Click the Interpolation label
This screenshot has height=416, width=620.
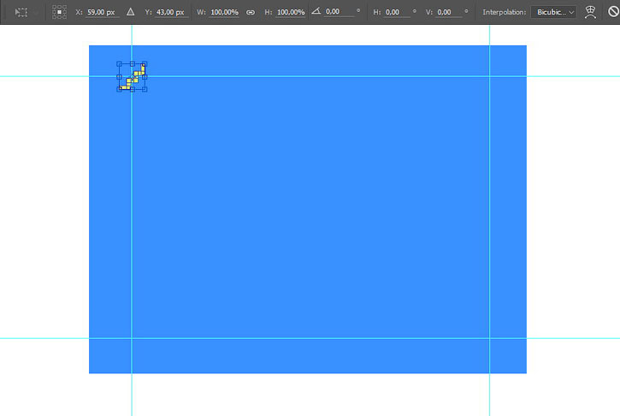(x=505, y=12)
